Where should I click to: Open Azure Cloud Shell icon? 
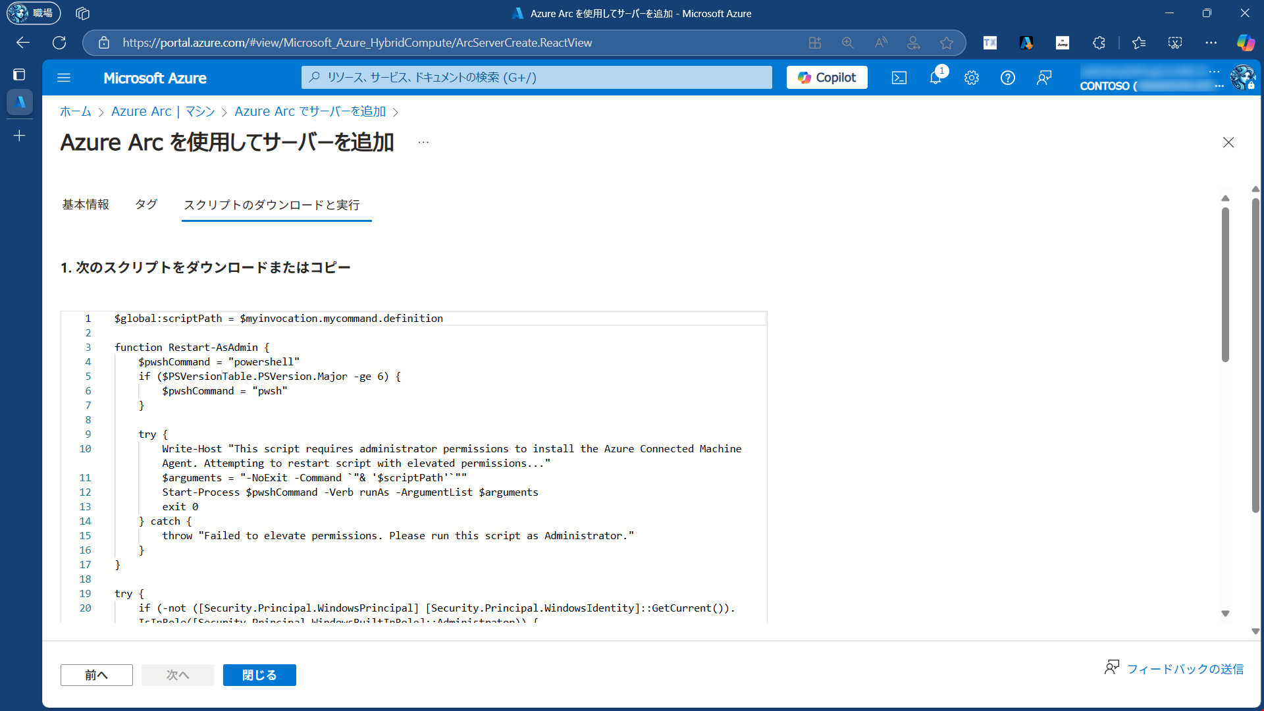[x=899, y=78]
